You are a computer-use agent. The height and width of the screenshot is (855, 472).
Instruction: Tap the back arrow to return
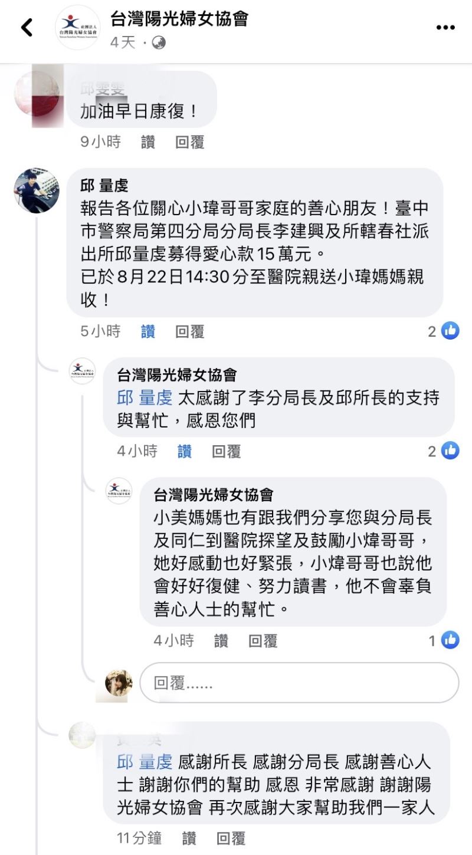26,27
